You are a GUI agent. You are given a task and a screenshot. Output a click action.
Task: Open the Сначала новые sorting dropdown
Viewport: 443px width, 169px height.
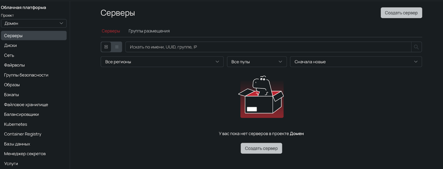[x=356, y=62]
